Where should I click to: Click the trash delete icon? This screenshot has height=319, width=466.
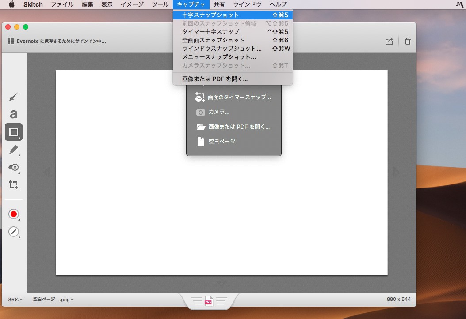pyautogui.click(x=408, y=41)
